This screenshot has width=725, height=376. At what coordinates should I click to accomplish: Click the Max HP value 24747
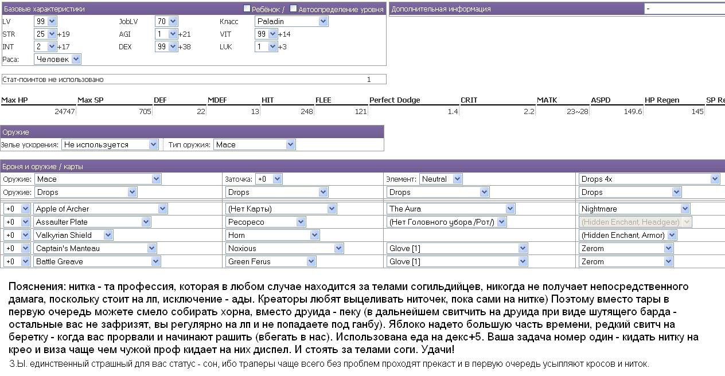pos(64,112)
